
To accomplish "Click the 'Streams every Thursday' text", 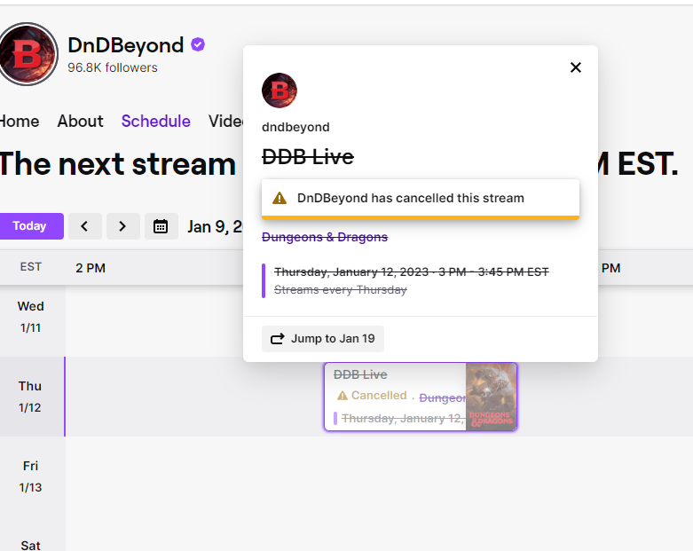I will 341,290.
